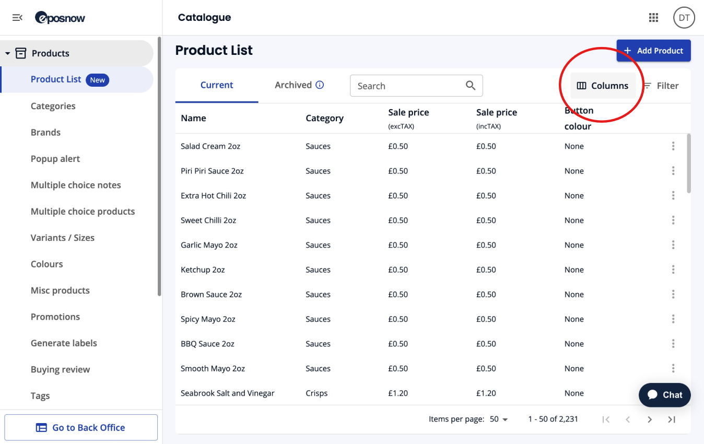The height and width of the screenshot is (444, 704).
Task: Jump to the last page arrow
Action: click(x=672, y=419)
